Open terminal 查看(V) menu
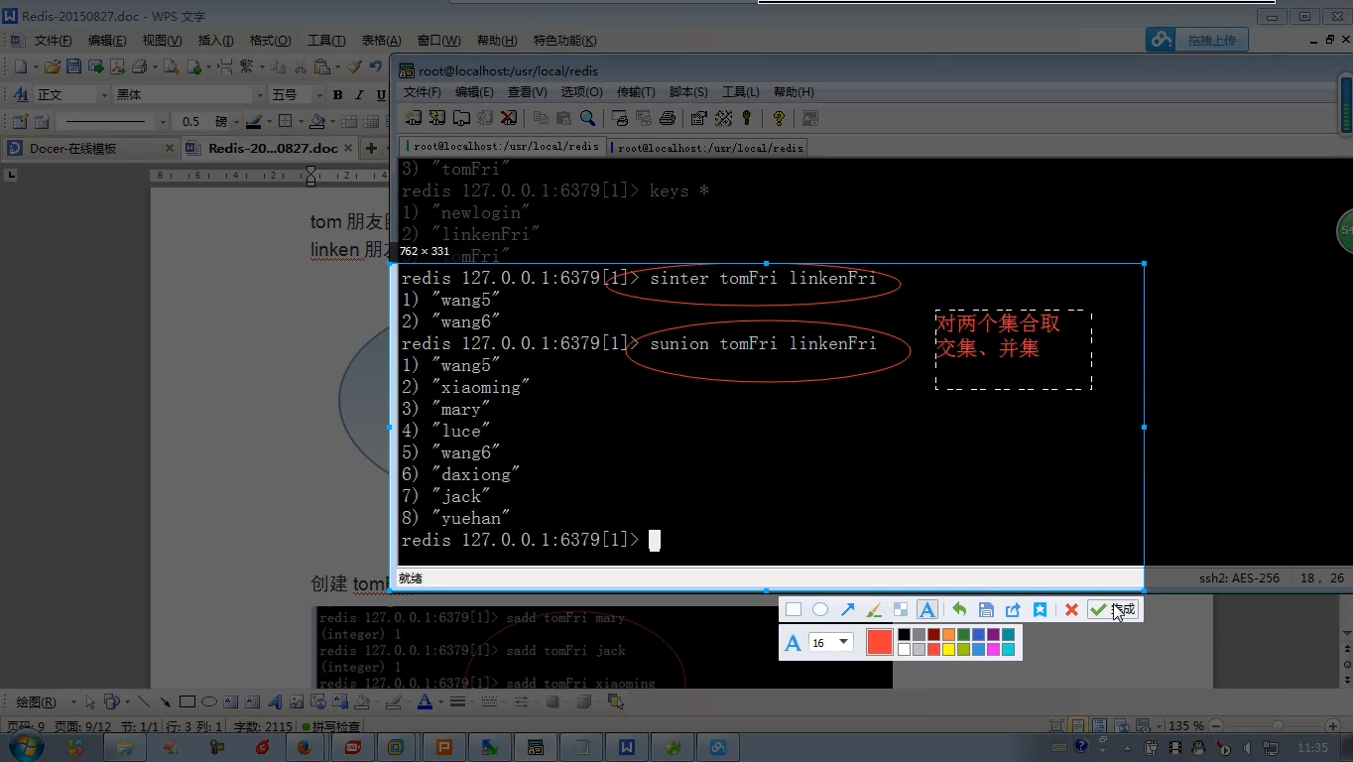Viewport: 1353px width, 762px height. coord(527,92)
